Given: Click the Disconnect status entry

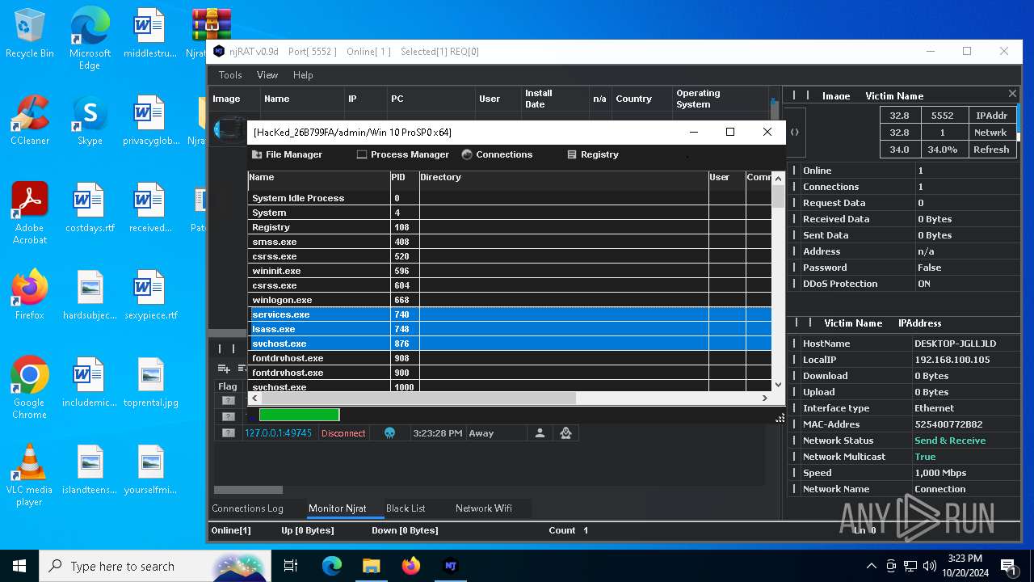Looking at the screenshot, I should (x=343, y=433).
